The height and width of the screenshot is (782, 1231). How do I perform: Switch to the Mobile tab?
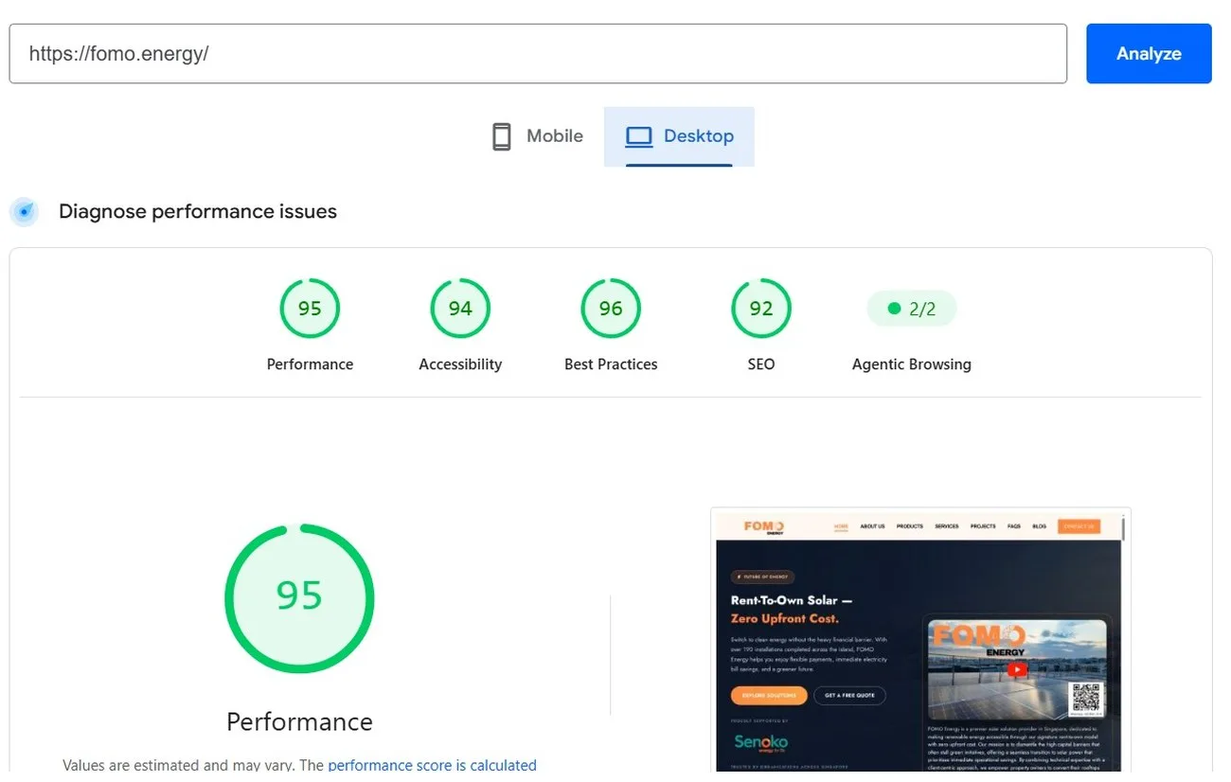click(537, 136)
